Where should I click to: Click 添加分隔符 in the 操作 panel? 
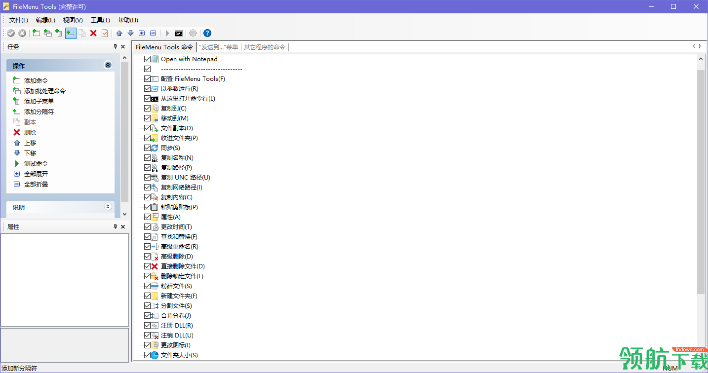[39, 112]
